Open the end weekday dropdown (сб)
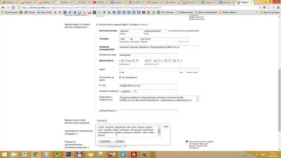Screen dimensions: 281x158 [x=135, y=61]
